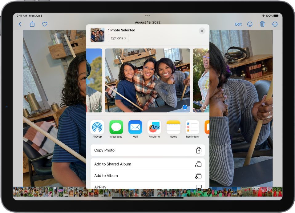Choose Copy Photo action
Viewport: 295px width, 213px height.
tap(148, 150)
